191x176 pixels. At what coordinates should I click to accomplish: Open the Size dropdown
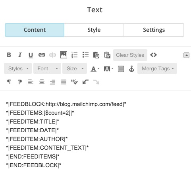[75, 68]
